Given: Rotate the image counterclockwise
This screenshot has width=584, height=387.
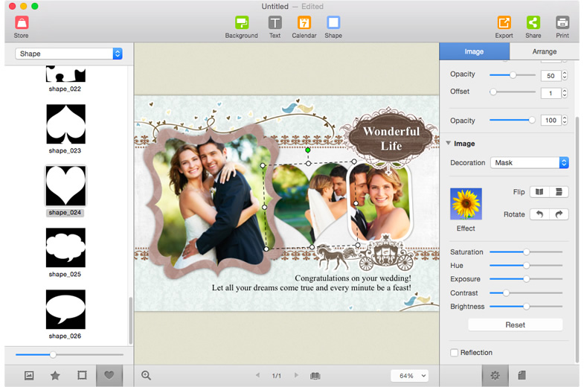Looking at the screenshot, I should click(539, 214).
